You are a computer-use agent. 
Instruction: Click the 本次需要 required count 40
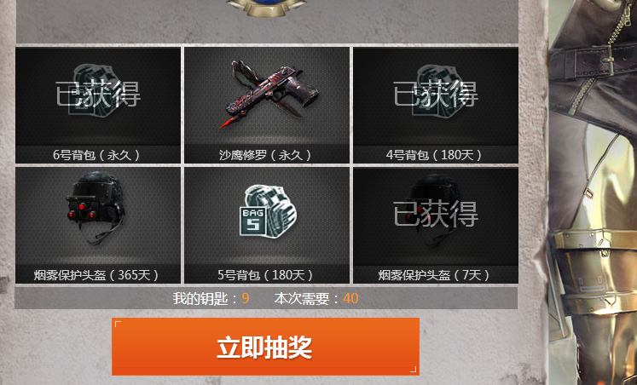click(x=350, y=299)
